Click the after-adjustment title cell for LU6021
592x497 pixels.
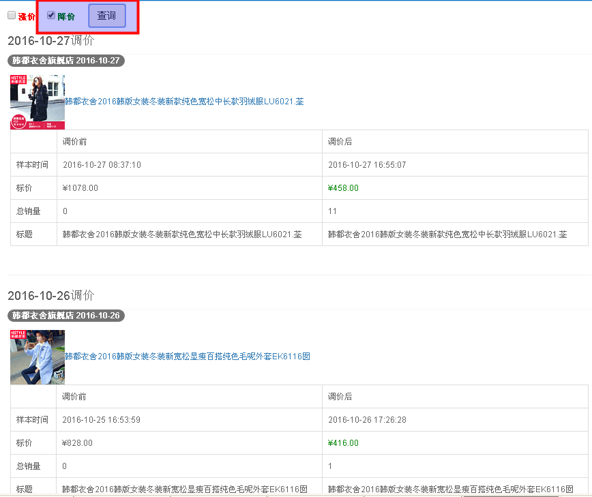point(455,235)
